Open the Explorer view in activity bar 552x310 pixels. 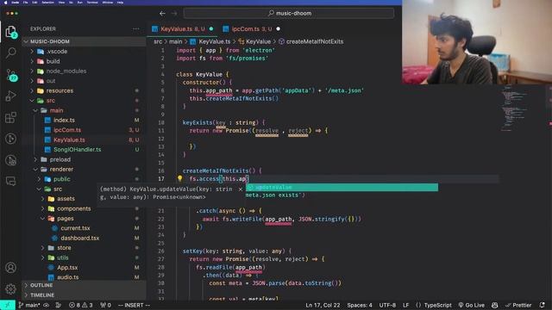[11, 32]
